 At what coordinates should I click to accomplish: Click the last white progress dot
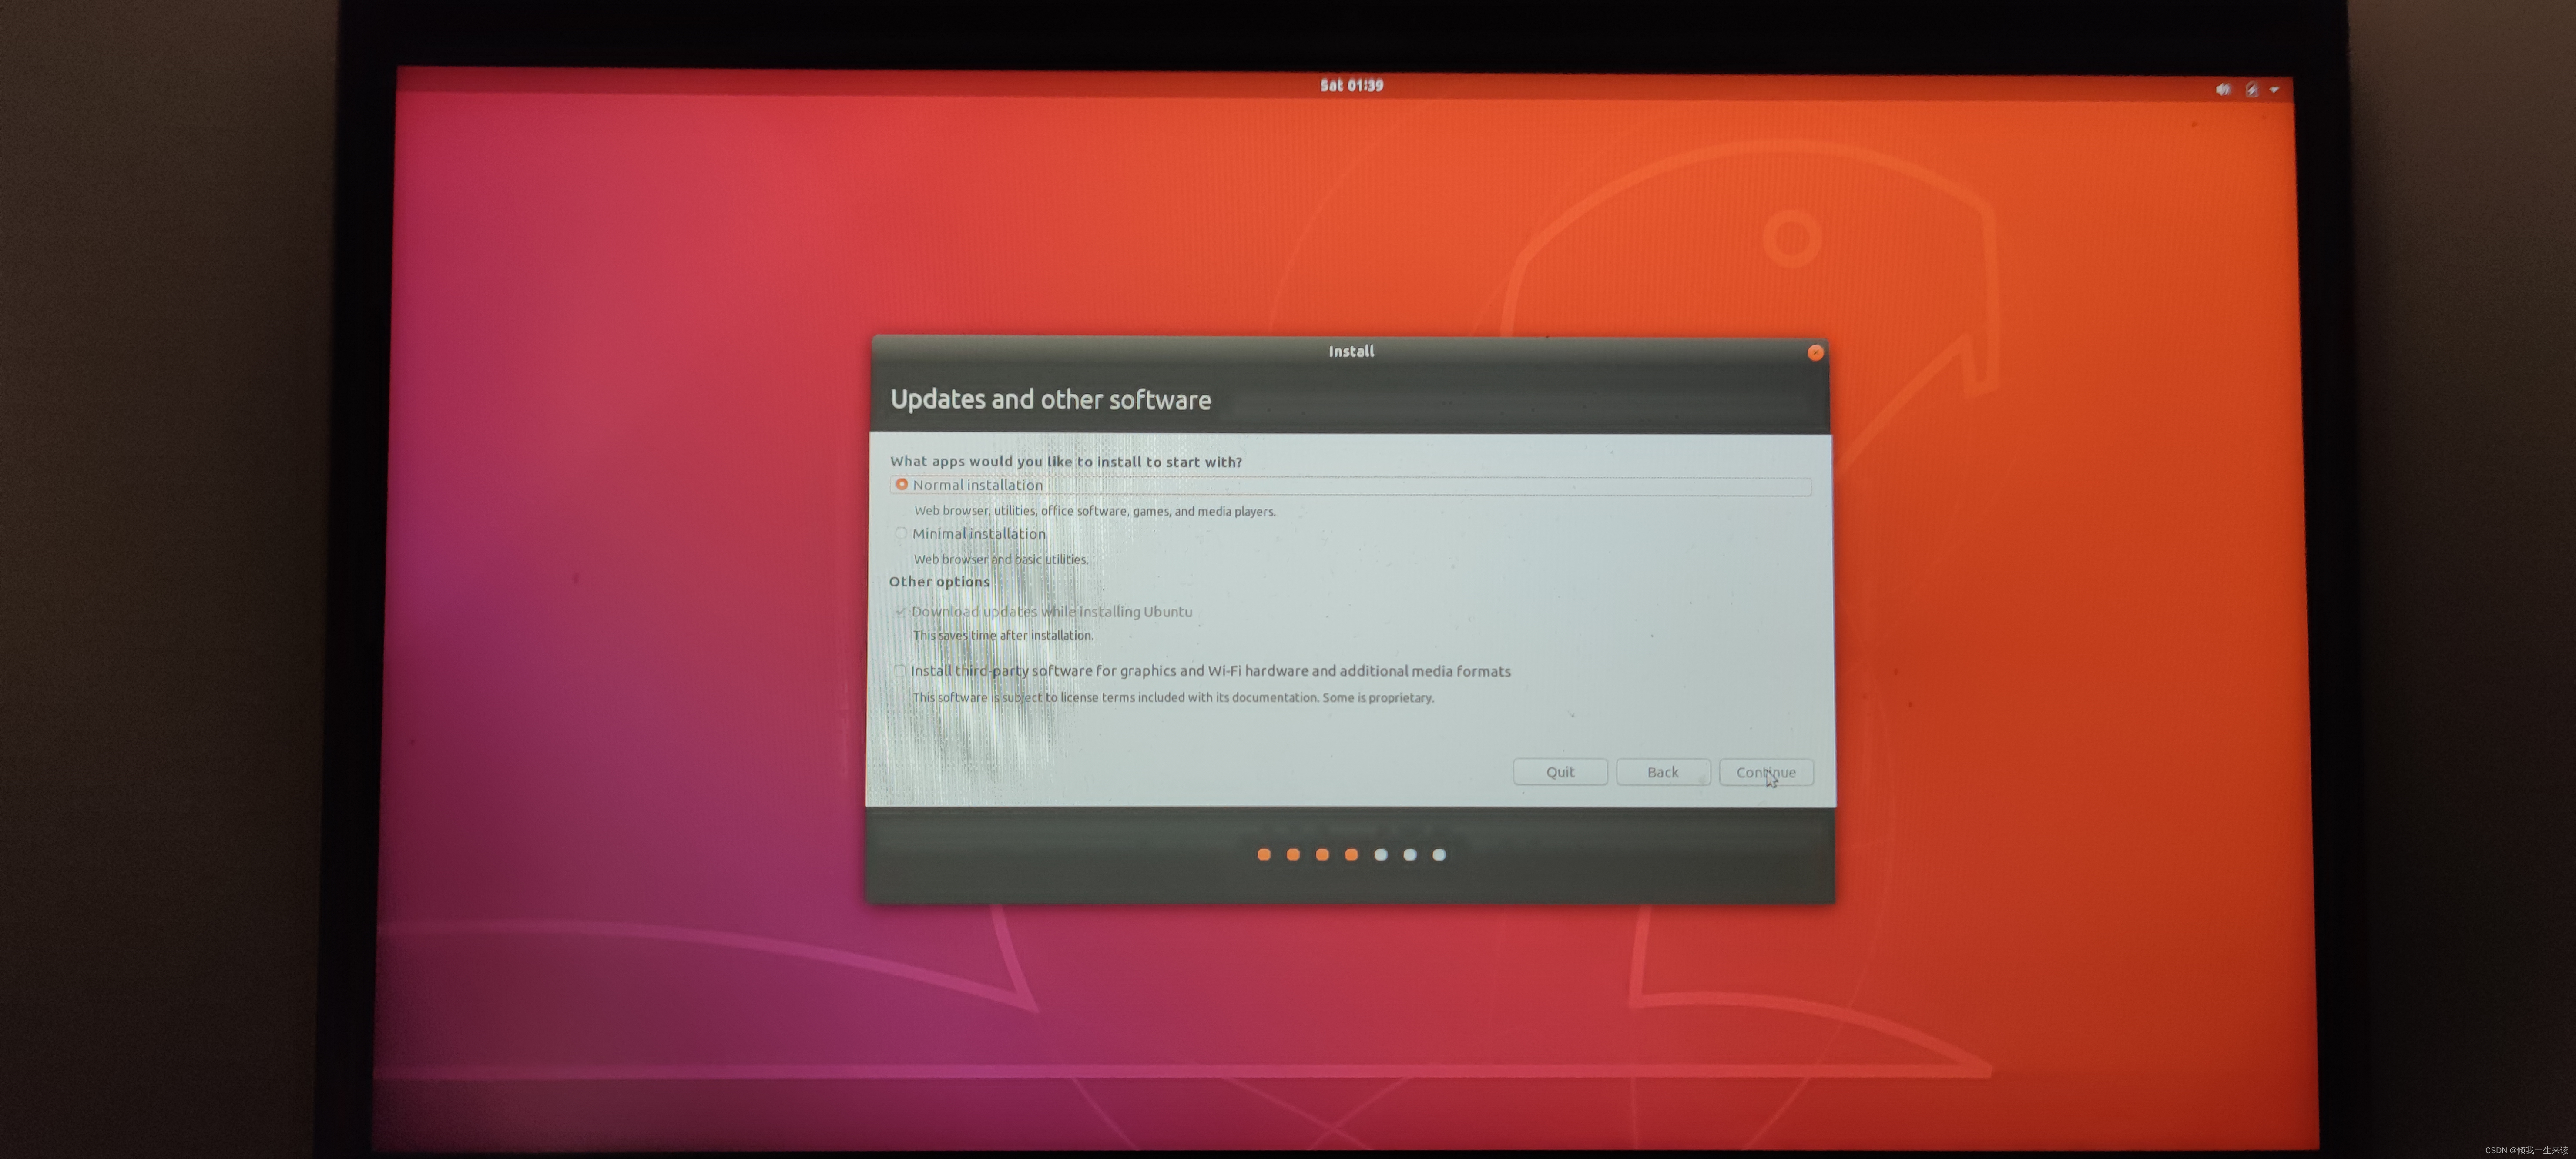[x=1438, y=854]
